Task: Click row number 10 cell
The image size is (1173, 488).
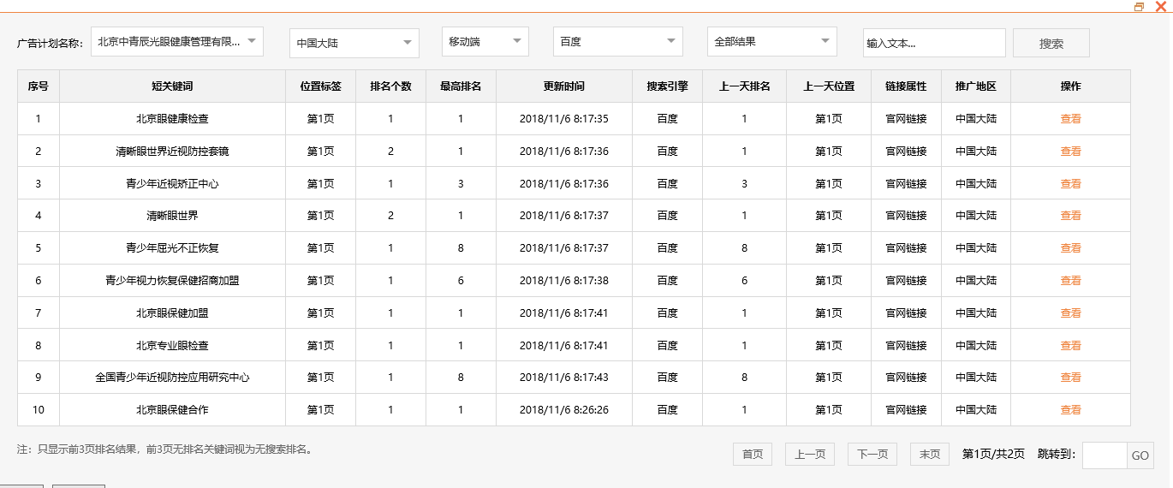Action: pos(39,410)
